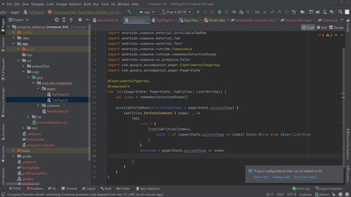Open the profiler gauge icon in toolbar
The height and width of the screenshot is (197, 351).
(x=234, y=12)
